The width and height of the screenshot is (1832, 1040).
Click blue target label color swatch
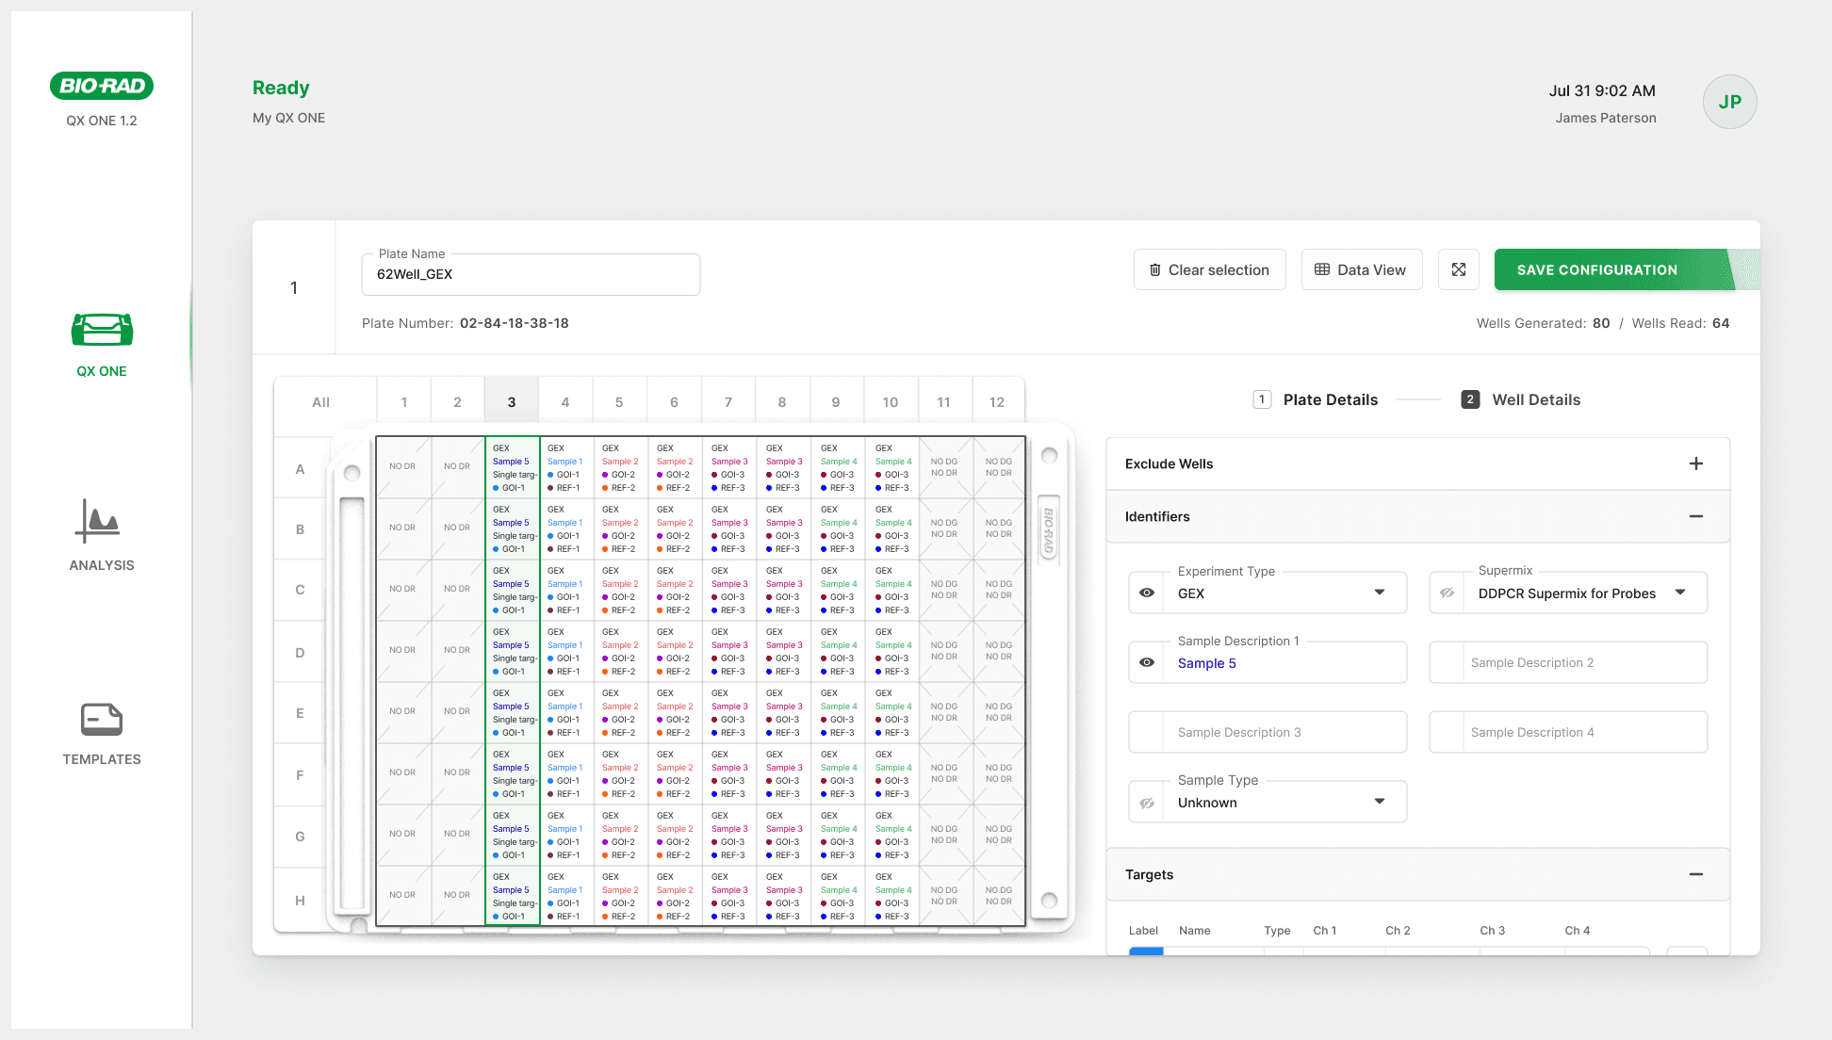coord(1146,951)
